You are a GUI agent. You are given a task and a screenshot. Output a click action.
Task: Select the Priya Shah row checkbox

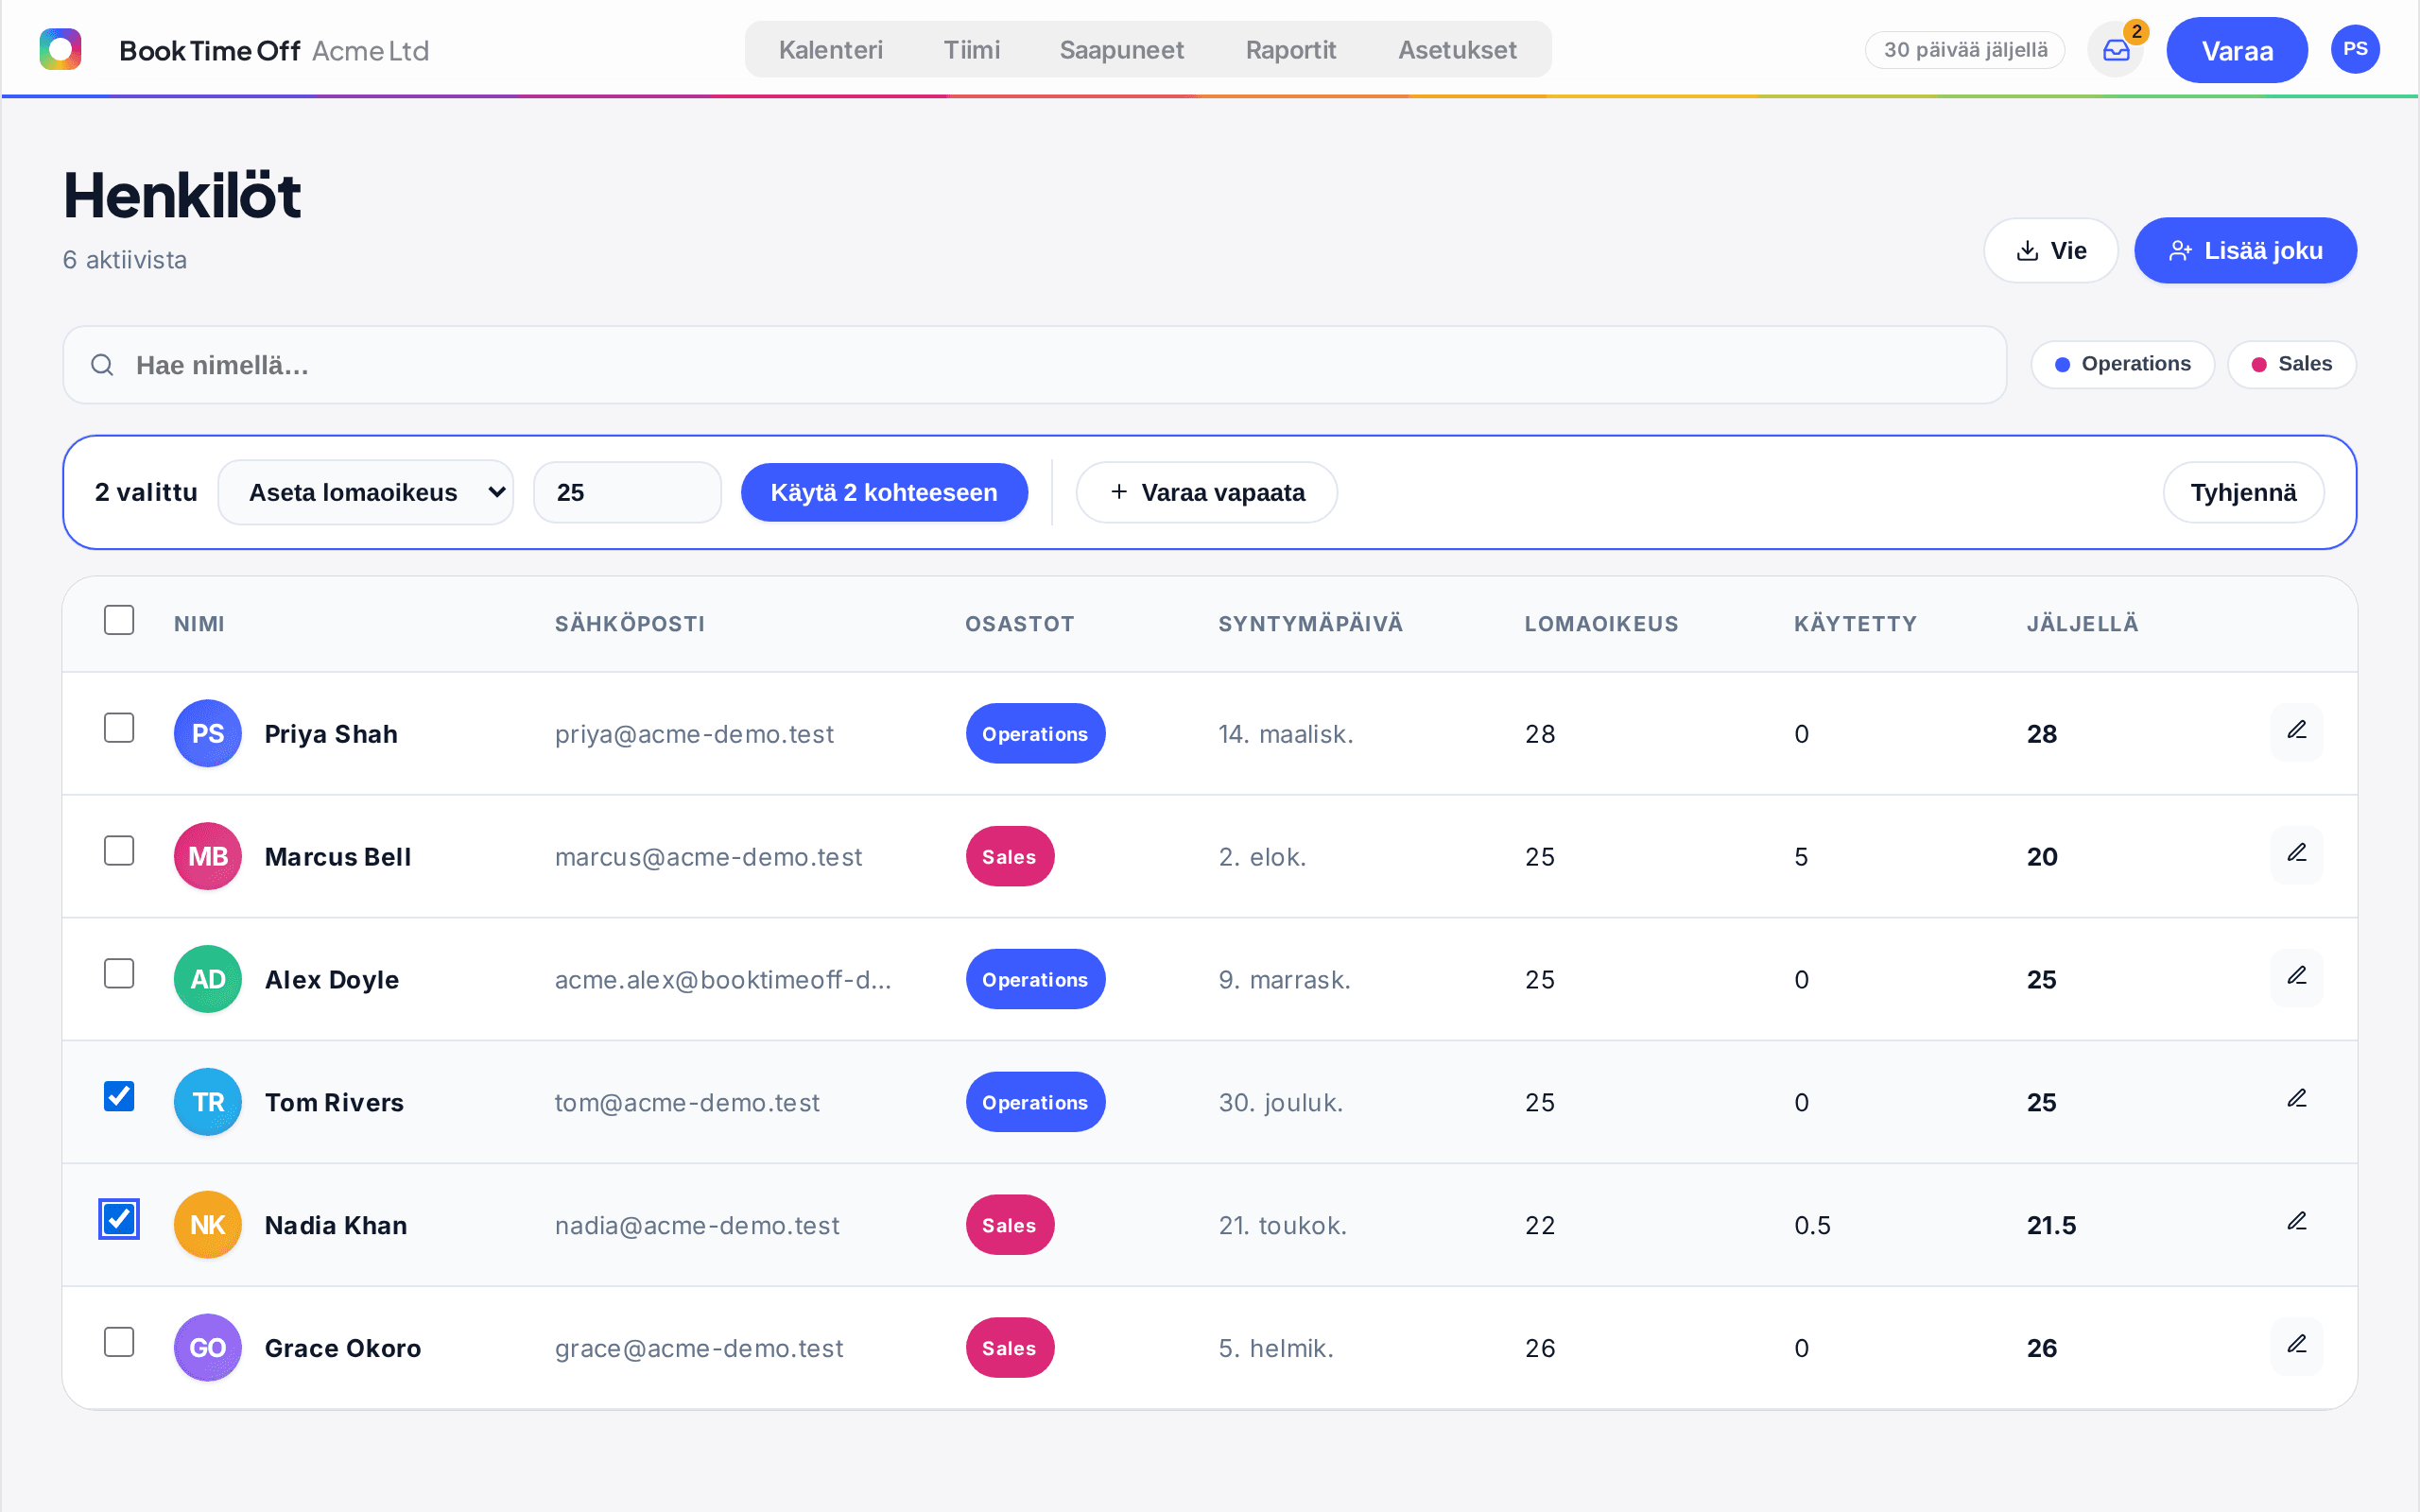click(x=119, y=728)
